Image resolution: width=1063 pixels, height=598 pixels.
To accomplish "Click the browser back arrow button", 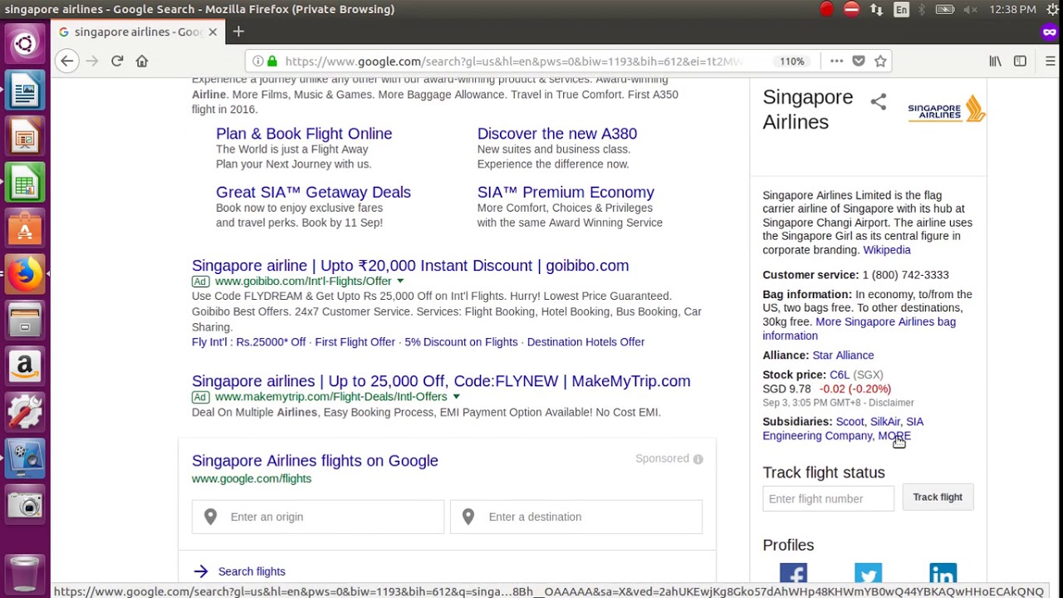I will 67,61.
